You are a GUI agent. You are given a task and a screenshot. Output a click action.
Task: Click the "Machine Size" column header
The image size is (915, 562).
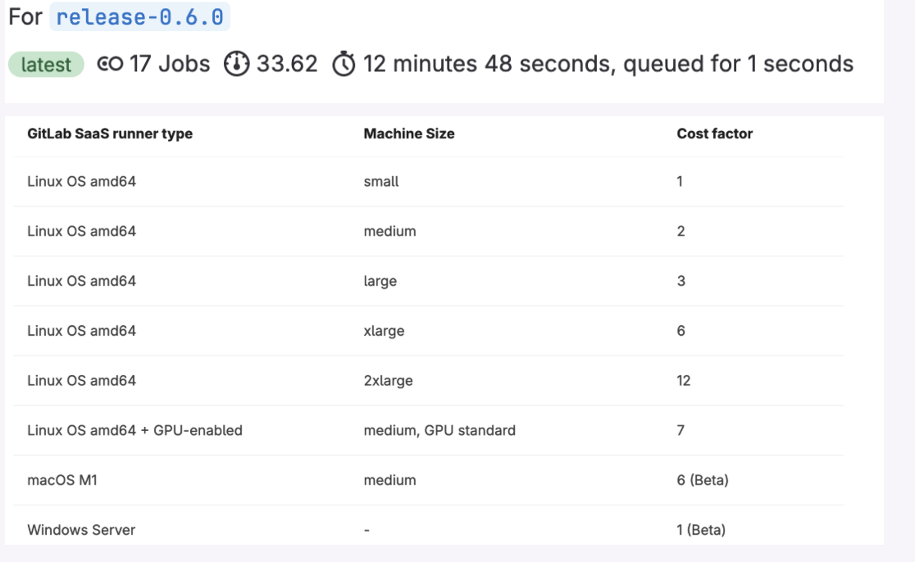[409, 134]
